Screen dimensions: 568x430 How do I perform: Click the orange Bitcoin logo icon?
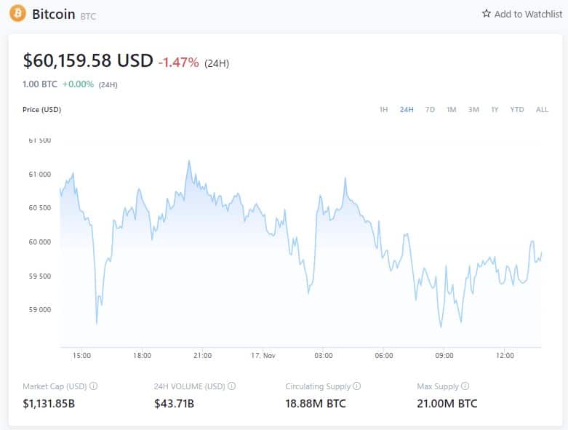pos(17,13)
